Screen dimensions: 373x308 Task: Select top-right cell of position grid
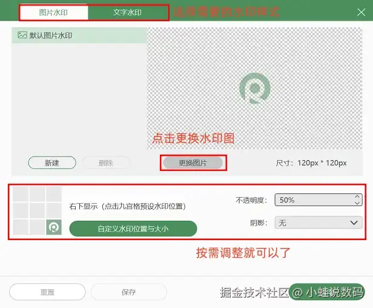[x=54, y=194]
